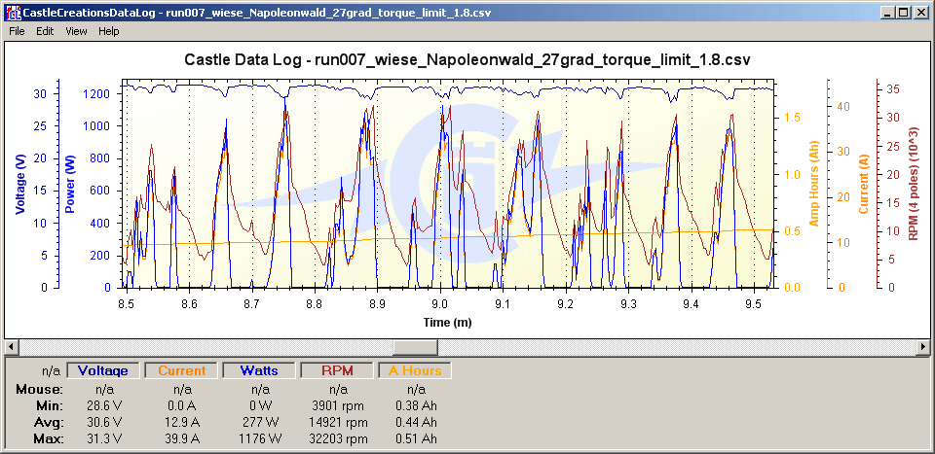Open the Edit menu
Viewport: 935px width, 454px height.
(x=45, y=31)
